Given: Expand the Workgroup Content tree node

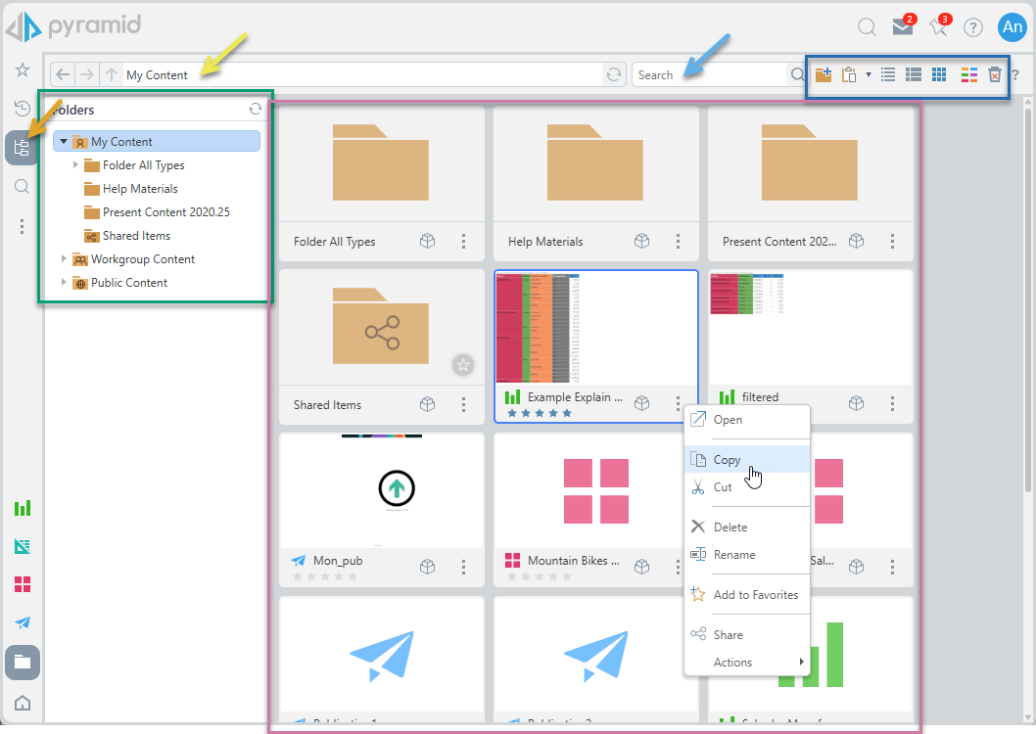Looking at the screenshot, I should (x=65, y=259).
